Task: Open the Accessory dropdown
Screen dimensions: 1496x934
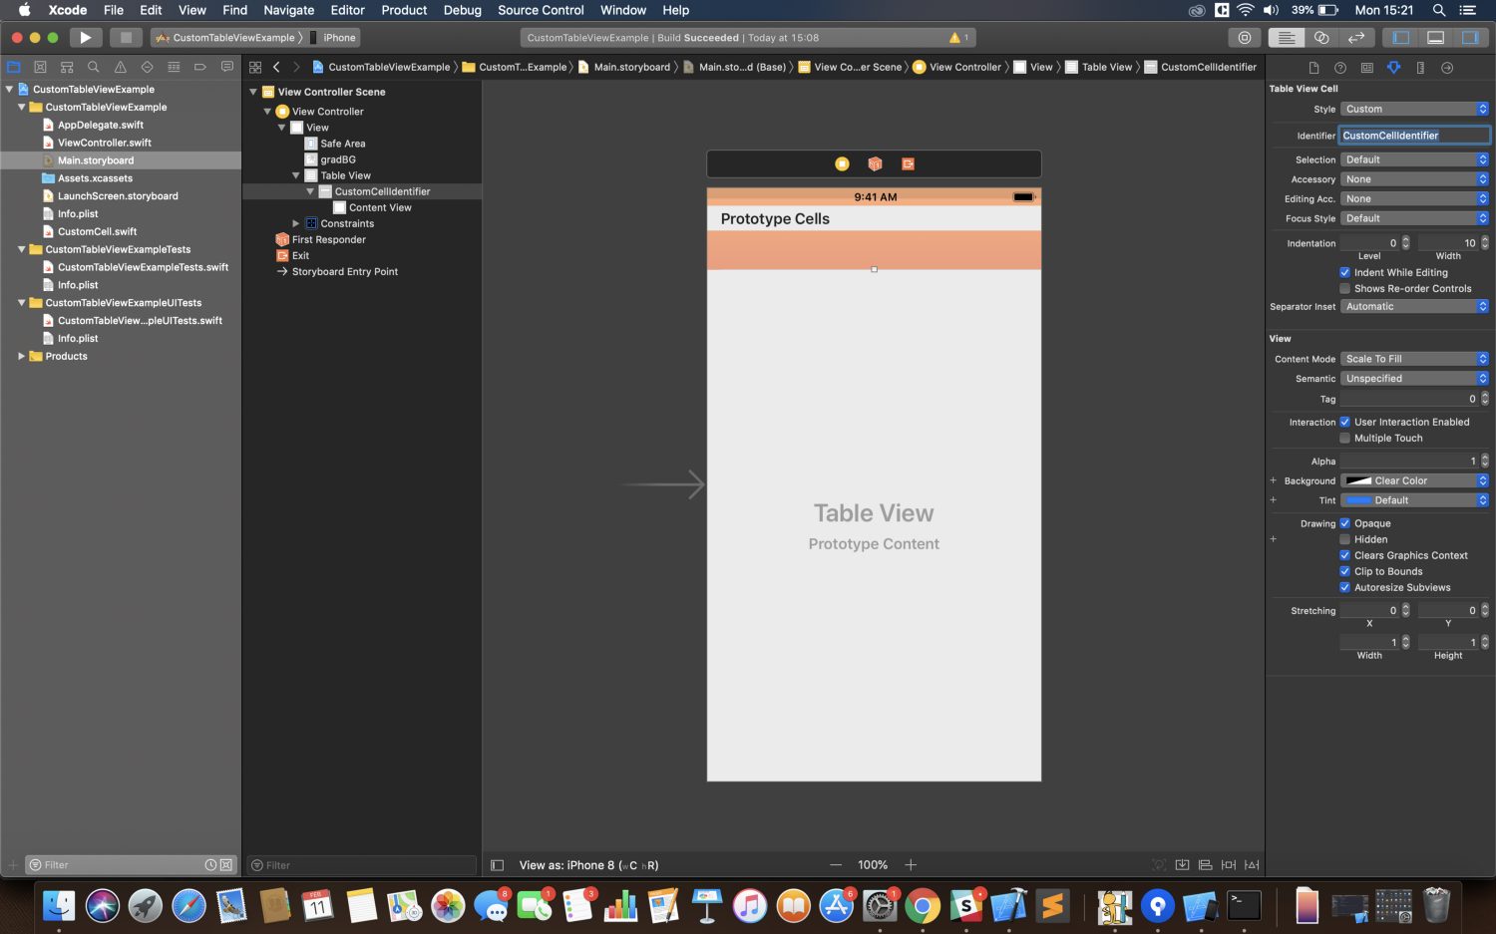Action: pyautogui.click(x=1414, y=179)
